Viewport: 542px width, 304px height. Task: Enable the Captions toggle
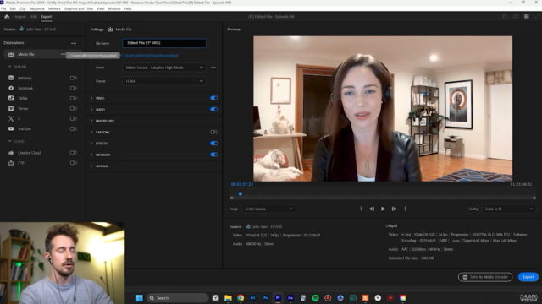tap(214, 132)
